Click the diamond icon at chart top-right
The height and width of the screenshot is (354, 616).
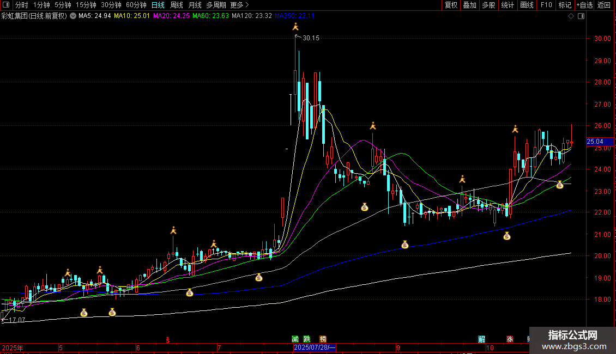(x=571, y=16)
